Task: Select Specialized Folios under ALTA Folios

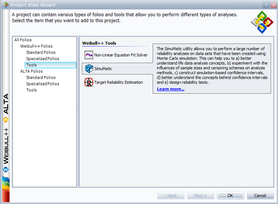Action: (x=42, y=84)
